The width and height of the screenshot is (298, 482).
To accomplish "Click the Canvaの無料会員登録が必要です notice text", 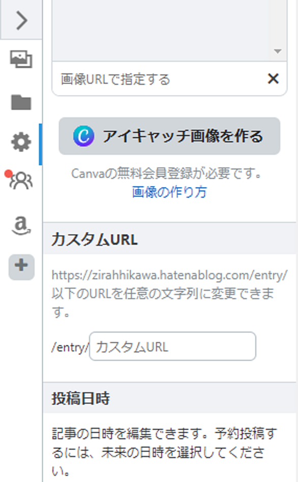I will [x=167, y=173].
